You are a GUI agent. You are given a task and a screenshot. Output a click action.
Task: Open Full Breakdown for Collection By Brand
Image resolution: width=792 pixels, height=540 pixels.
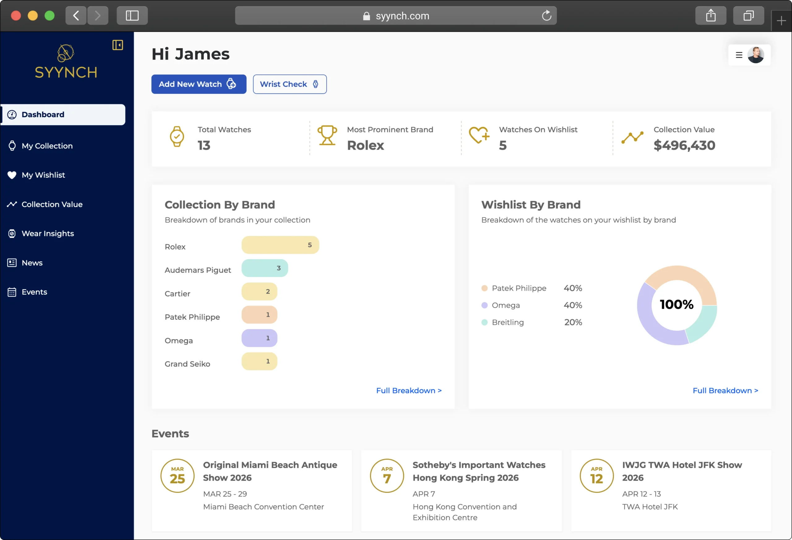point(409,391)
